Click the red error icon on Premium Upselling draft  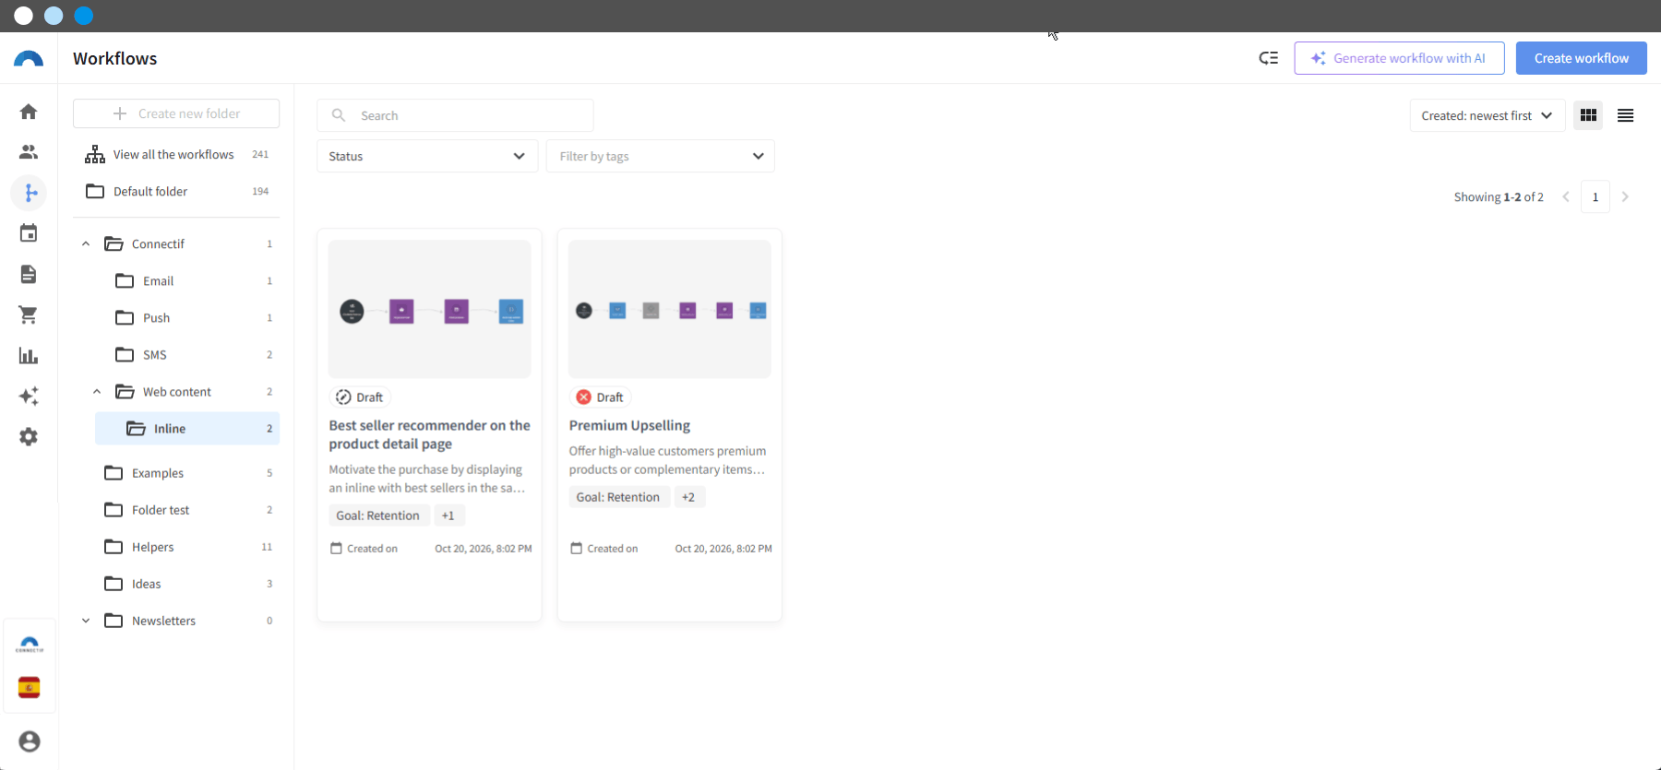click(583, 397)
